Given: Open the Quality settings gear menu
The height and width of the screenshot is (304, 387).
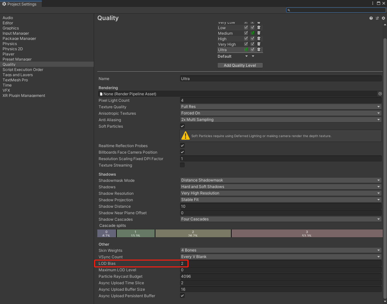Looking at the screenshot, I should point(383,18).
